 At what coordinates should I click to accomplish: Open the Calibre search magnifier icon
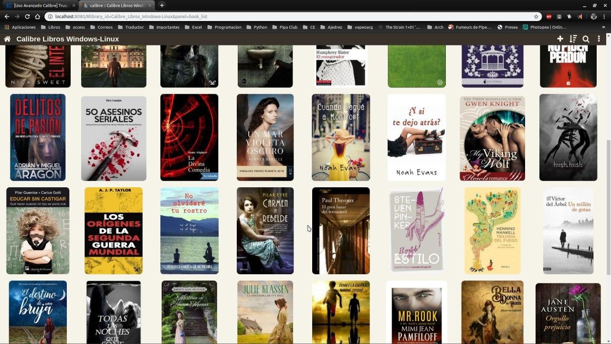(586, 39)
